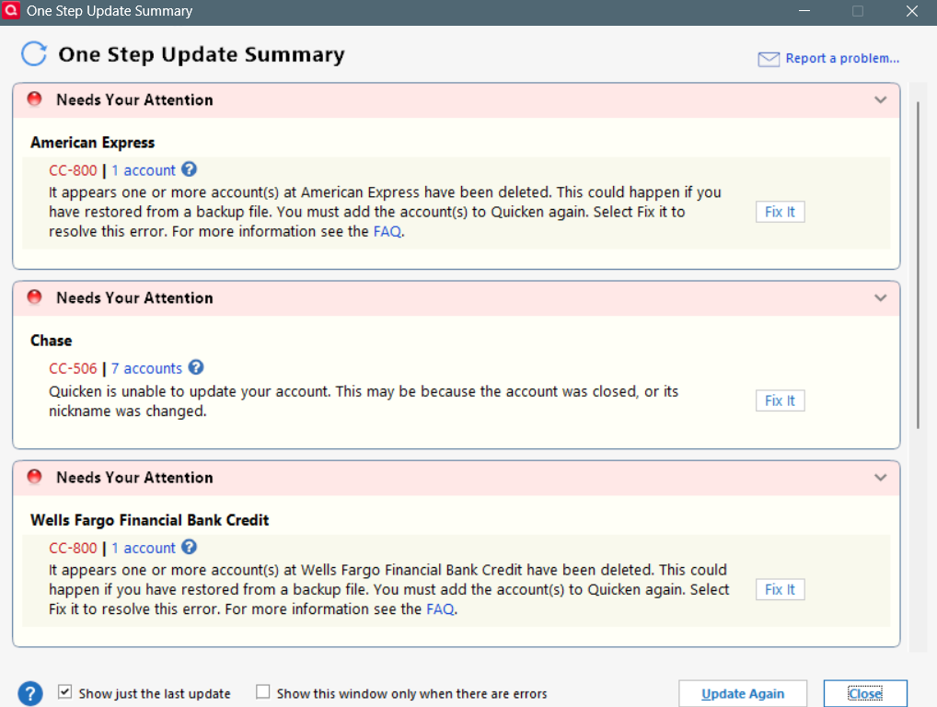Click the CC-506 error code under Chase
Image resolution: width=937 pixels, height=707 pixels.
coord(73,368)
